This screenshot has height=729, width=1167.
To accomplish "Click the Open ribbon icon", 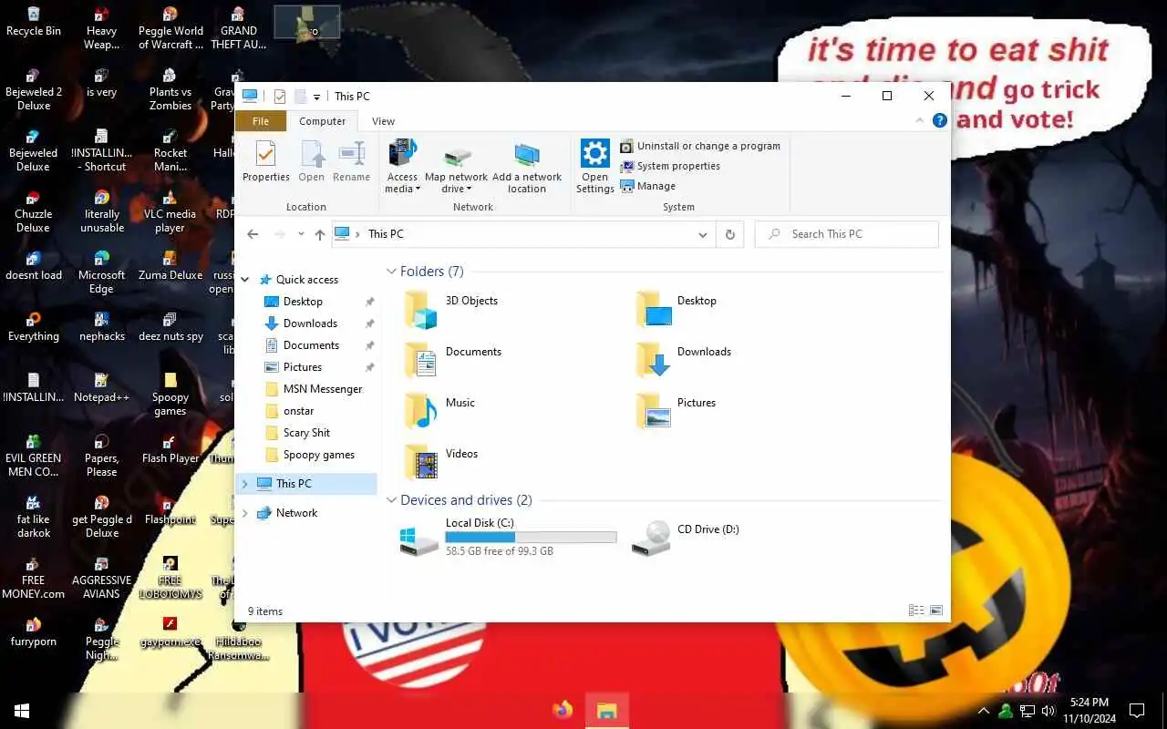I will tap(312, 162).
